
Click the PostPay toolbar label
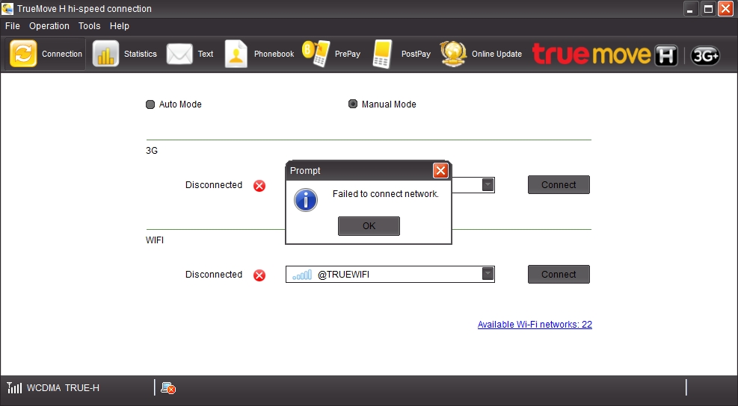tap(416, 54)
